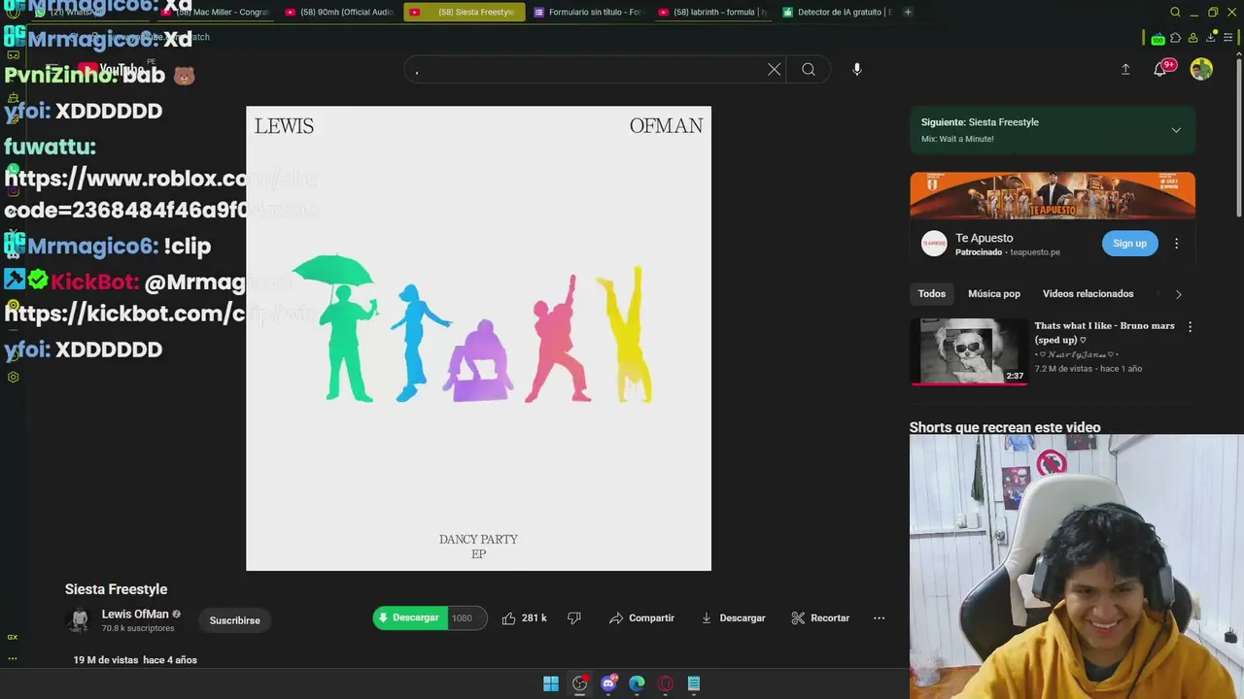This screenshot has width=1244, height=699.
Task: Open the Te Apuesto banner advertisement
Action: tap(1053, 196)
